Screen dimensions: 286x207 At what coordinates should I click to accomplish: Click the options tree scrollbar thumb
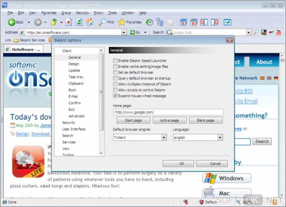pyautogui.click(x=102, y=92)
